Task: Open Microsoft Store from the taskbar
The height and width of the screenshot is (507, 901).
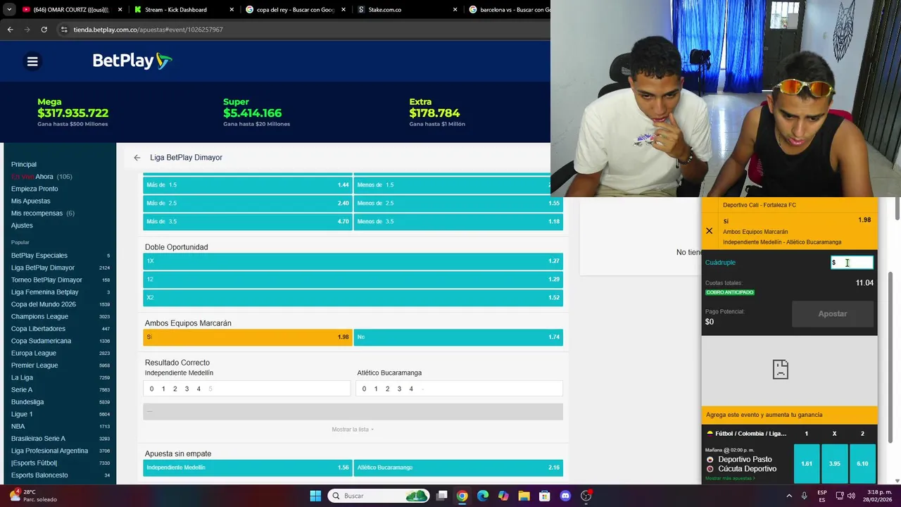Action: (x=545, y=496)
